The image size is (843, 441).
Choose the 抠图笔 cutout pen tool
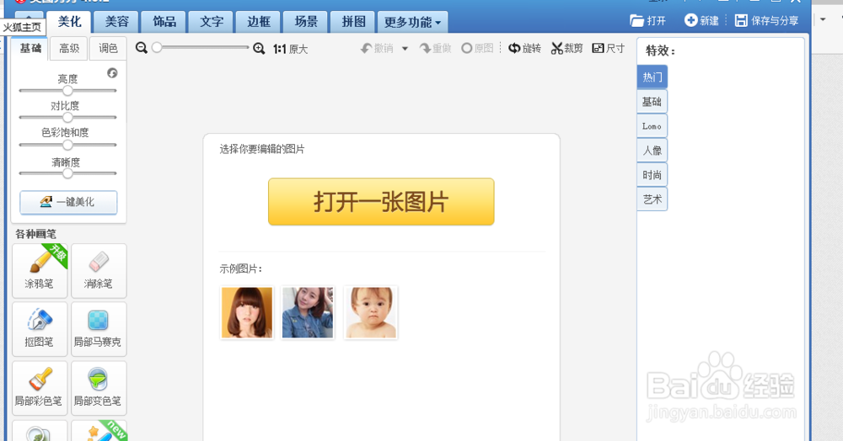[x=40, y=329]
